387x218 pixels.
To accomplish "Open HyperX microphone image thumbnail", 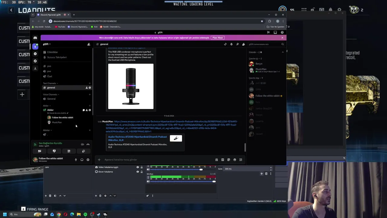I will coord(131,86).
